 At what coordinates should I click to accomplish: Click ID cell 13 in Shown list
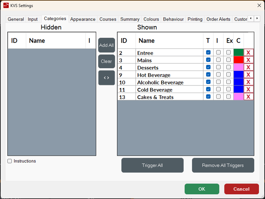coord(127,97)
